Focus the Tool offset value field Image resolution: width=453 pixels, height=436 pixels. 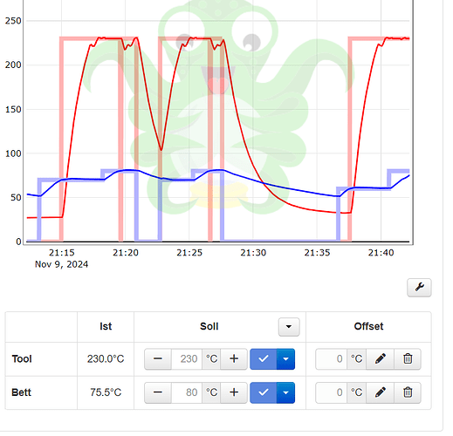tap(332, 358)
